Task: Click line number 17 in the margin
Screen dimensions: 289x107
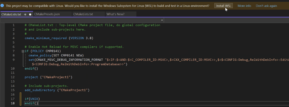Action: coord(13,99)
